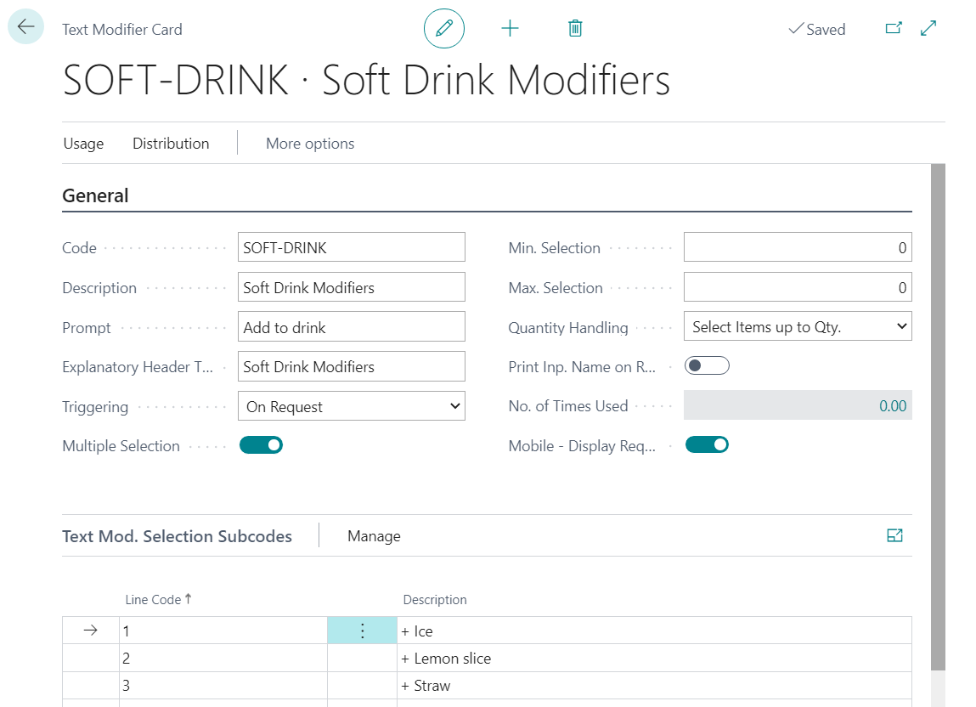The height and width of the screenshot is (707, 976).
Task: Click the plus icon to create new
Action: pyautogui.click(x=510, y=29)
